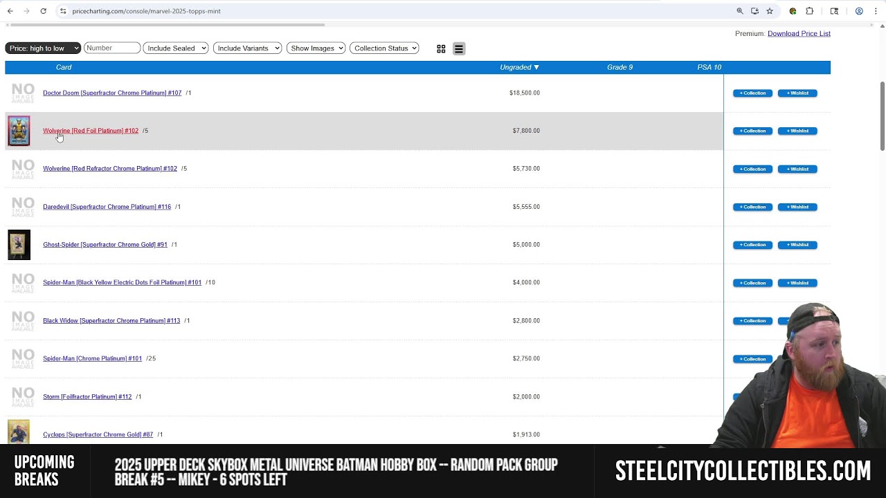Add Spider-Man Electric Dots to Collection
This screenshot has height=498, width=886.
coord(752,283)
